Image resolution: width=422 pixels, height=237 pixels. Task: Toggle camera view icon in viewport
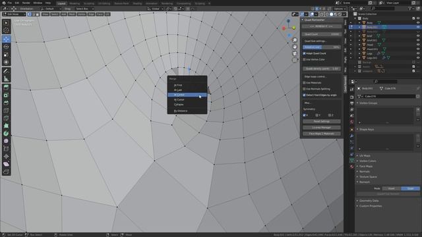[x=295, y=54]
